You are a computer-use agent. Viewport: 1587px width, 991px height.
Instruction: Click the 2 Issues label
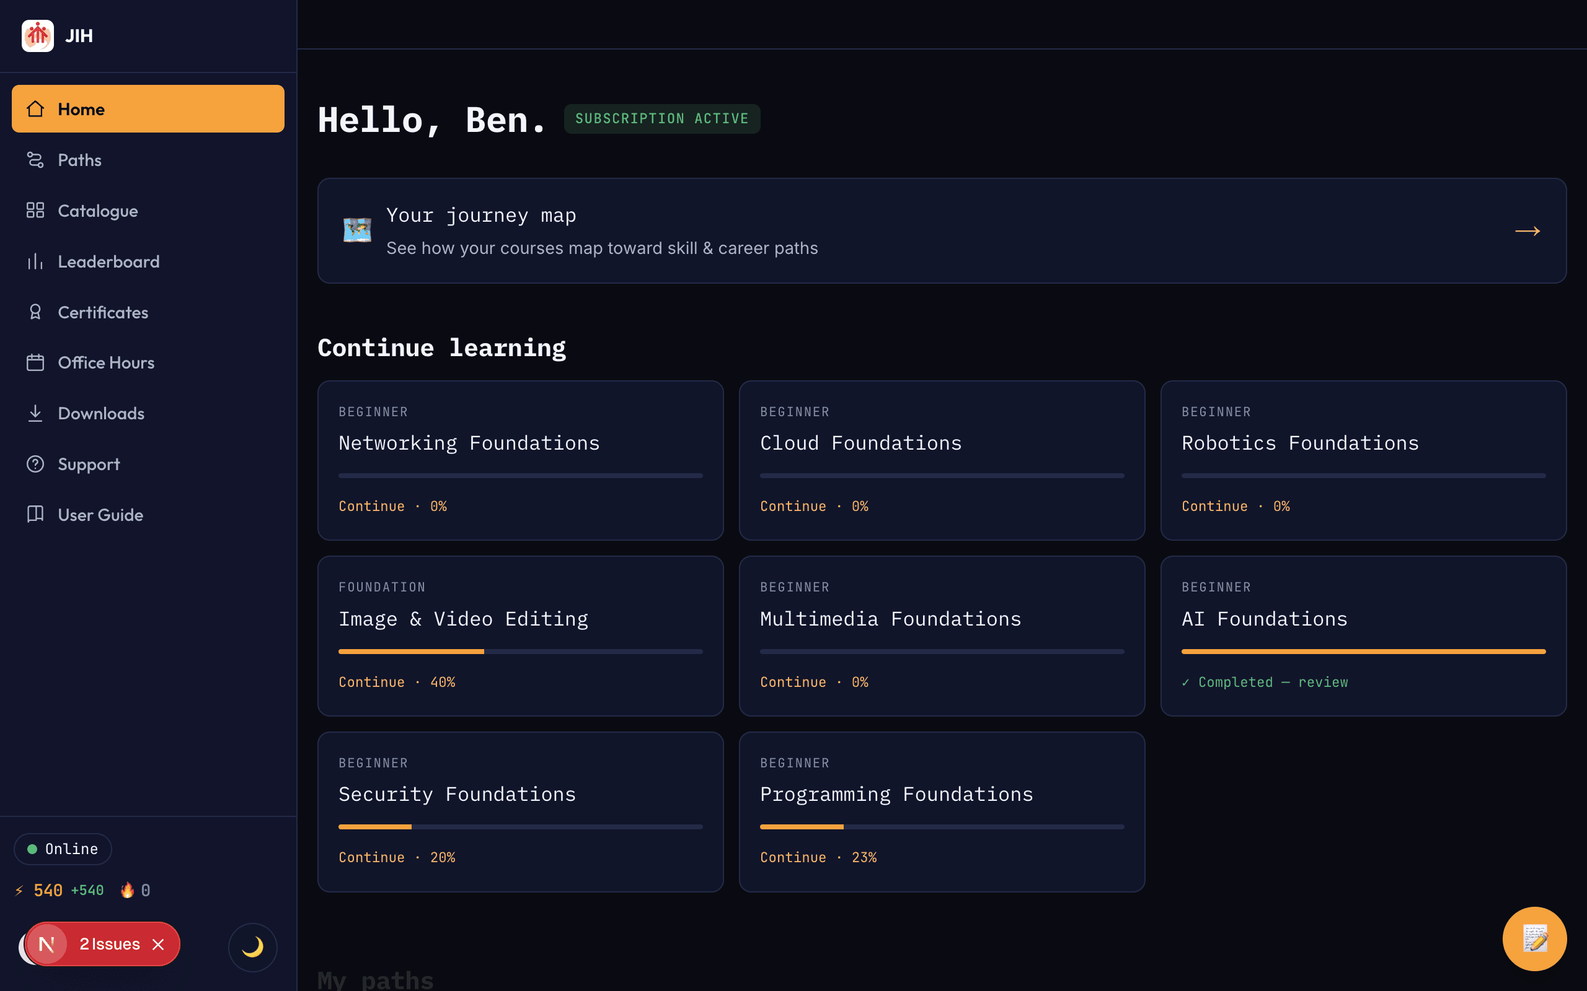point(110,944)
